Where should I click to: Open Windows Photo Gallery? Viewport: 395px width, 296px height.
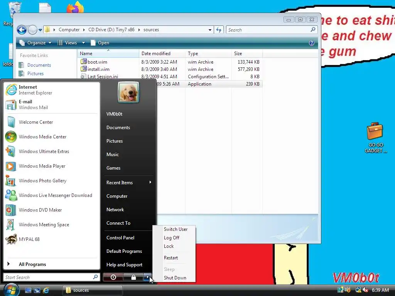52,181
